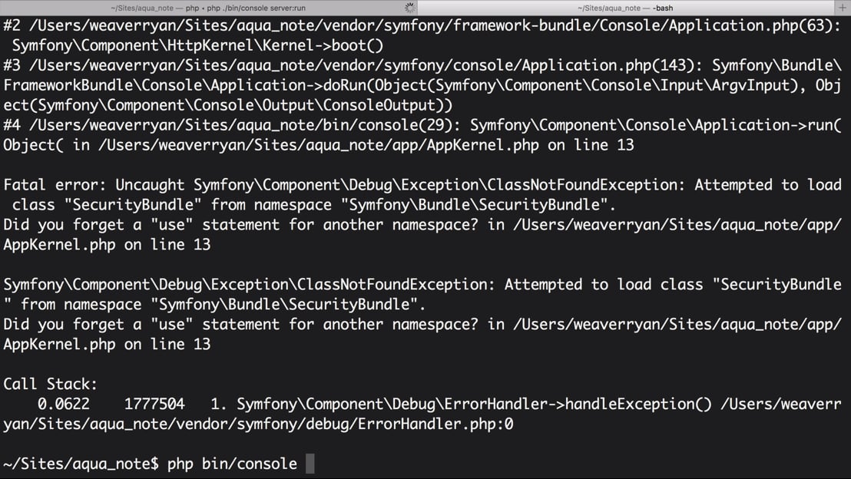851x479 pixels.
Task: Click the 'Fatal error:' message text
Action: click(55, 185)
